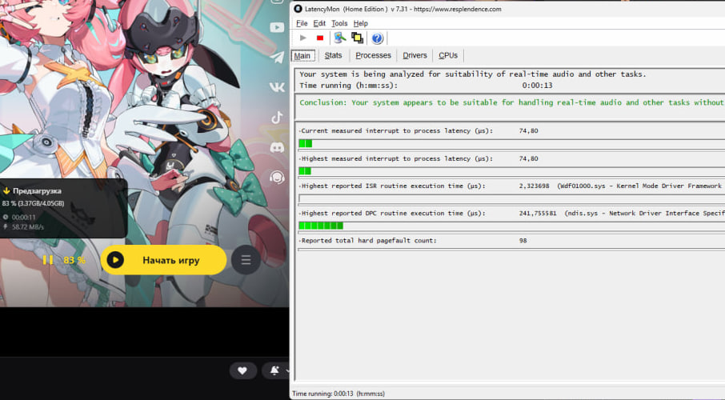This screenshot has height=400, width=725.
Task: Click the current interrupt to process latency bar
Action: tap(512, 144)
